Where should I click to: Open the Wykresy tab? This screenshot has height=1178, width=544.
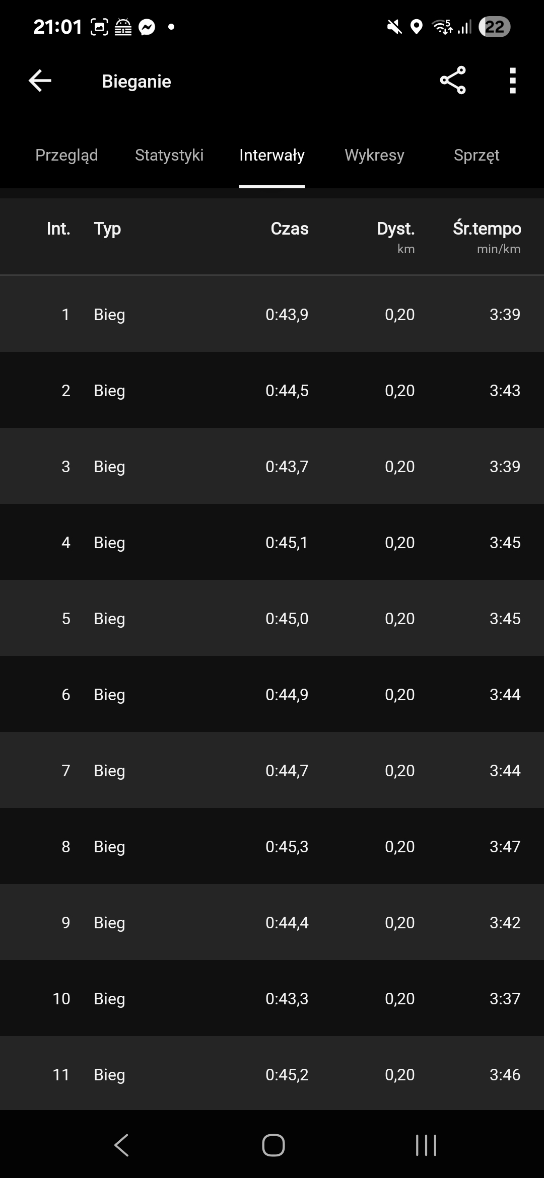[x=374, y=155]
